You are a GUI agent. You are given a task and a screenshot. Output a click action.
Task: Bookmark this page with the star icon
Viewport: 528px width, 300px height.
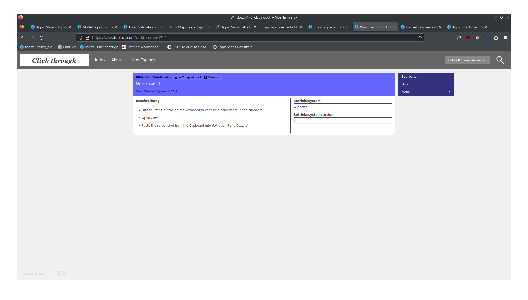[x=420, y=38]
